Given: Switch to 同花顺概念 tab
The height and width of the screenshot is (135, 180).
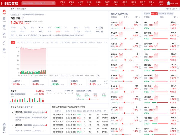Looking at the screenshot, I should pyautogui.click(x=162, y=14).
